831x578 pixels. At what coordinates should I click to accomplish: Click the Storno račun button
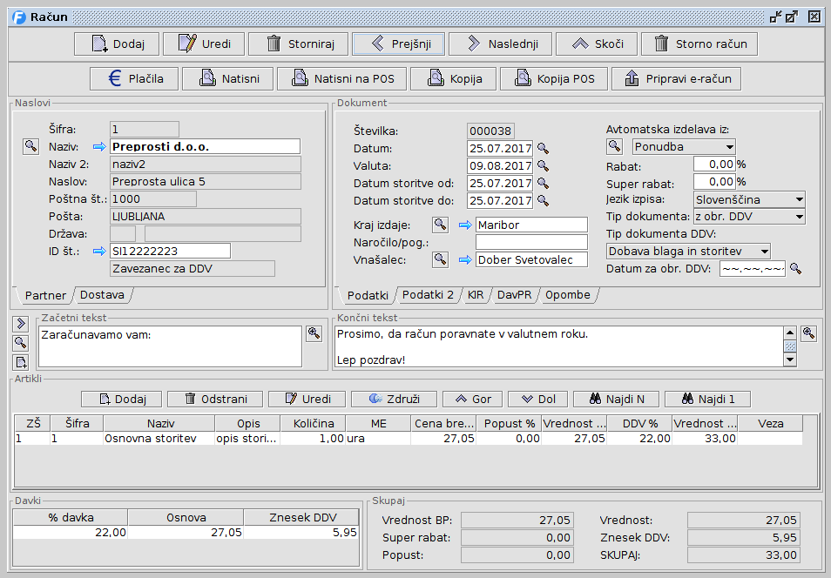[699, 44]
